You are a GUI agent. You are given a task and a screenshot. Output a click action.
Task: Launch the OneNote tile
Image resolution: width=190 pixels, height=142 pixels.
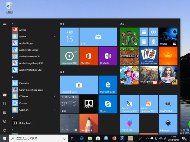[108, 56]
